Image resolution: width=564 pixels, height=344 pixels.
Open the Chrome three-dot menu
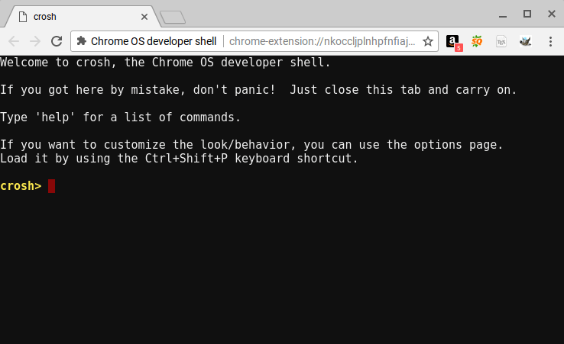coord(550,41)
